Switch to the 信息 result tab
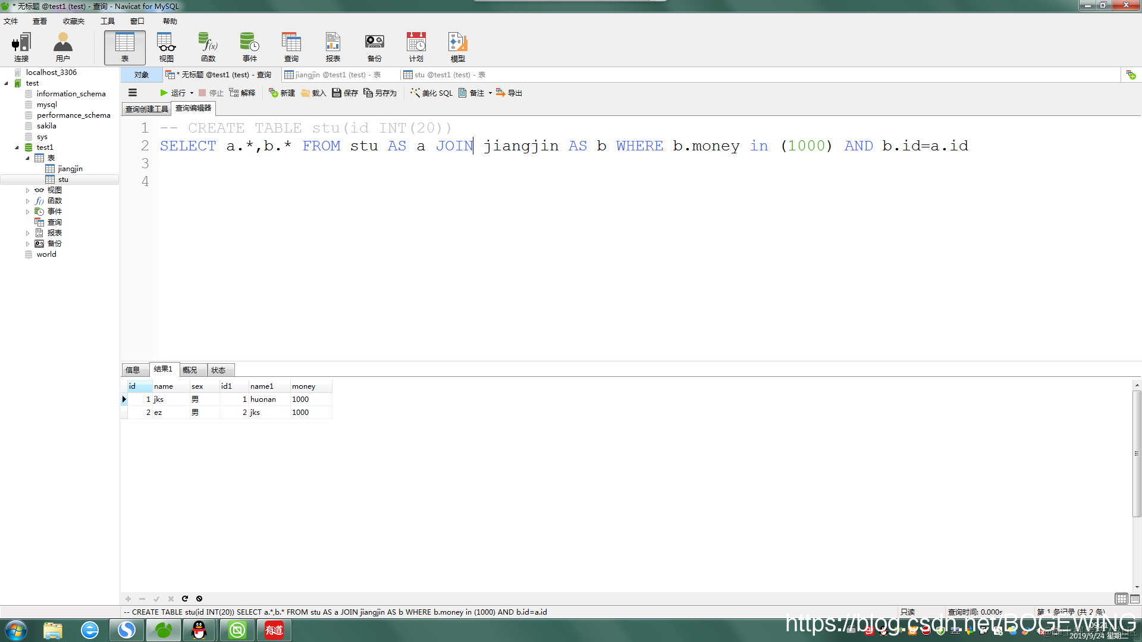This screenshot has height=642, width=1142. tap(133, 370)
